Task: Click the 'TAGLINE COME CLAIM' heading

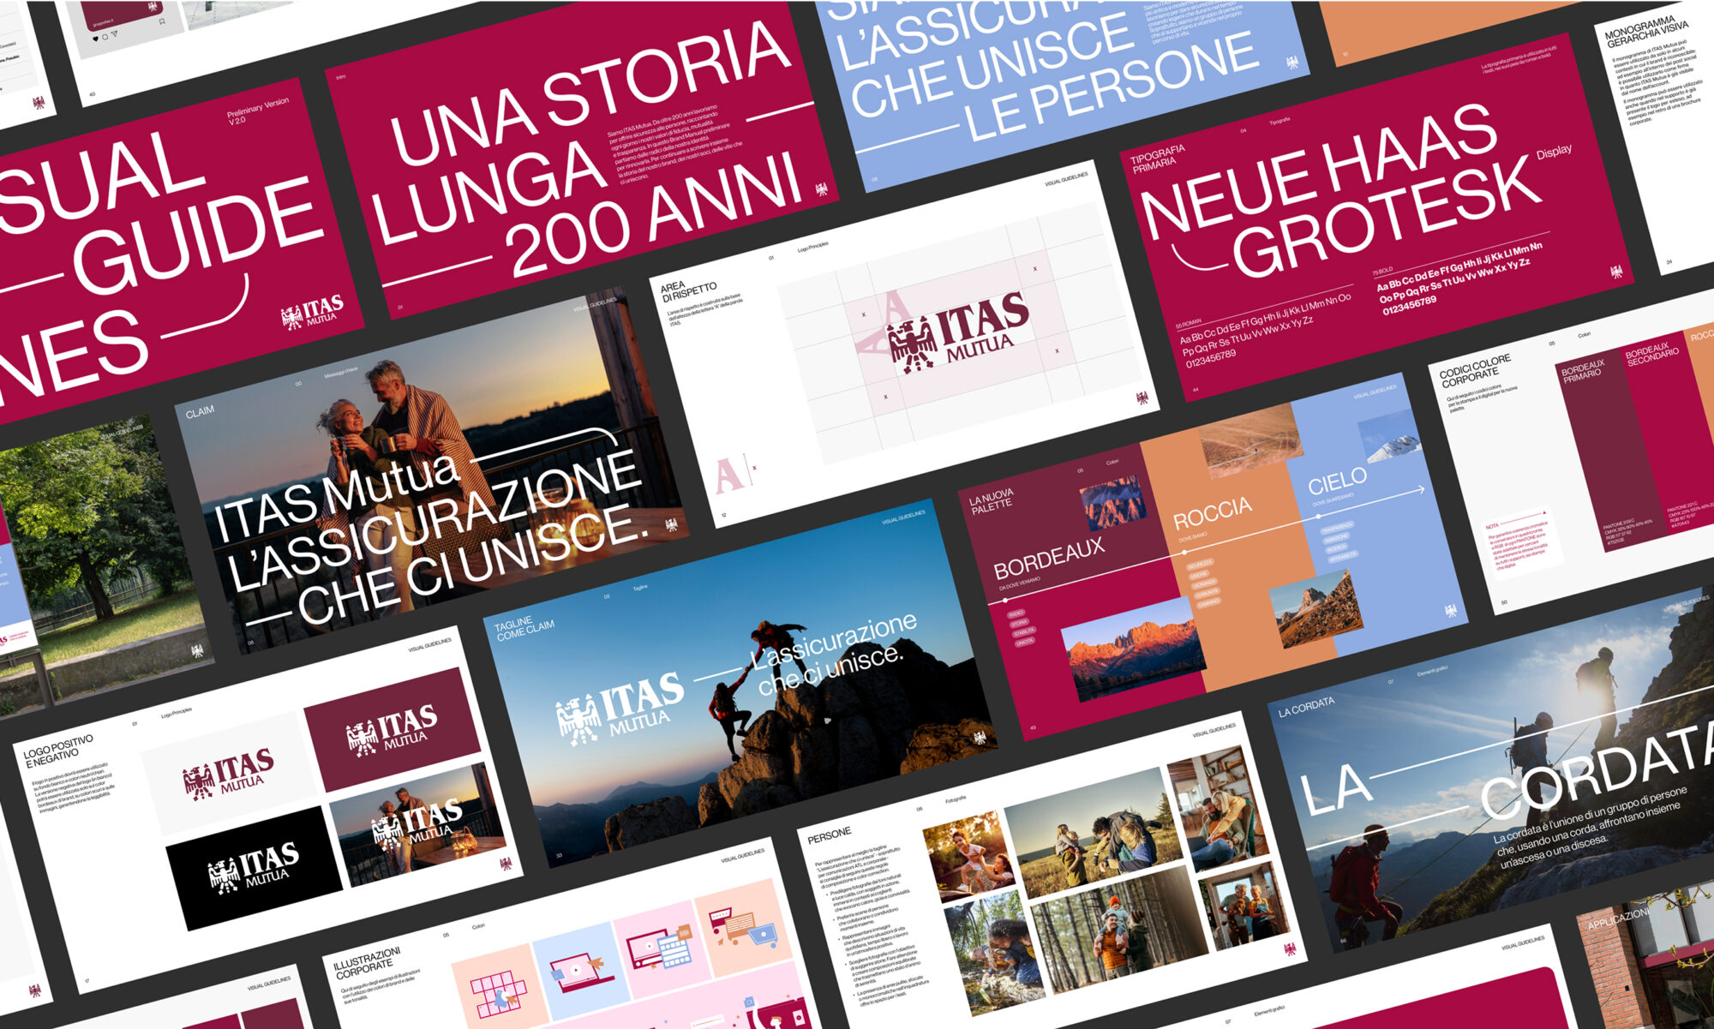Action: pos(524,628)
